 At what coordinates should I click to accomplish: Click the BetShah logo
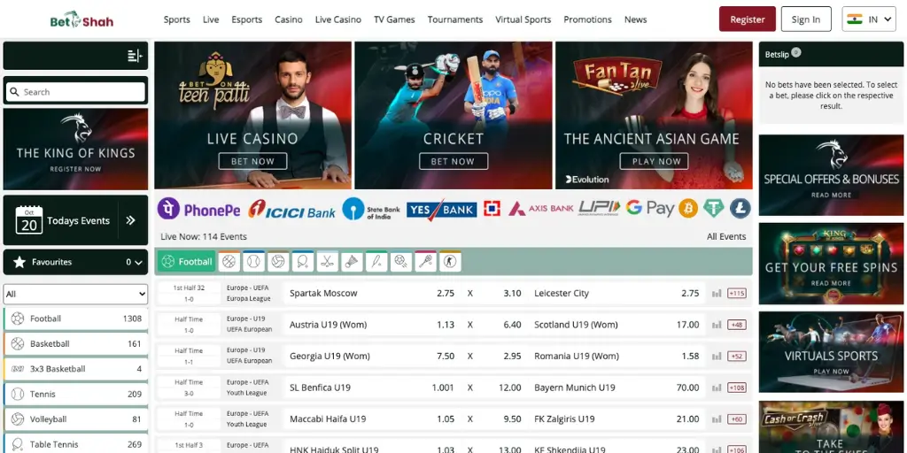(81, 19)
